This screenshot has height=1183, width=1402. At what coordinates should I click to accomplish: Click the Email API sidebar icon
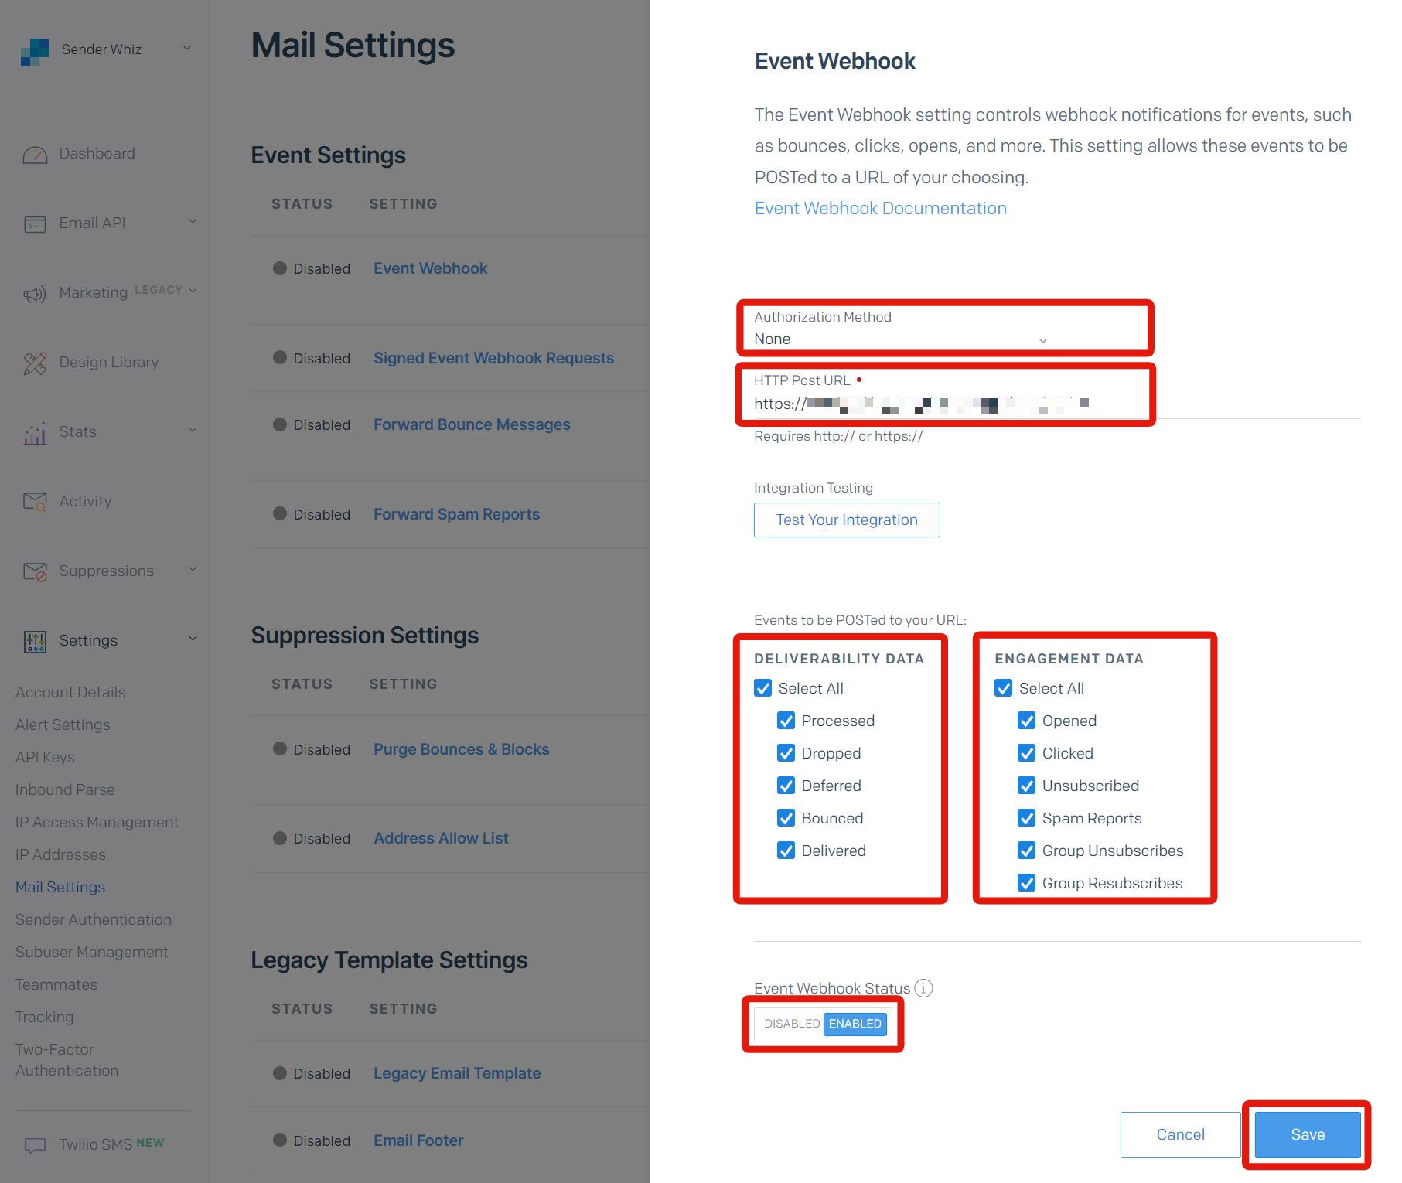[x=36, y=223]
